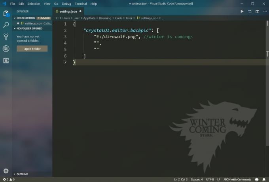Click the errors count icon in status bar
Screen dimensions: 269x182
pos(4,179)
